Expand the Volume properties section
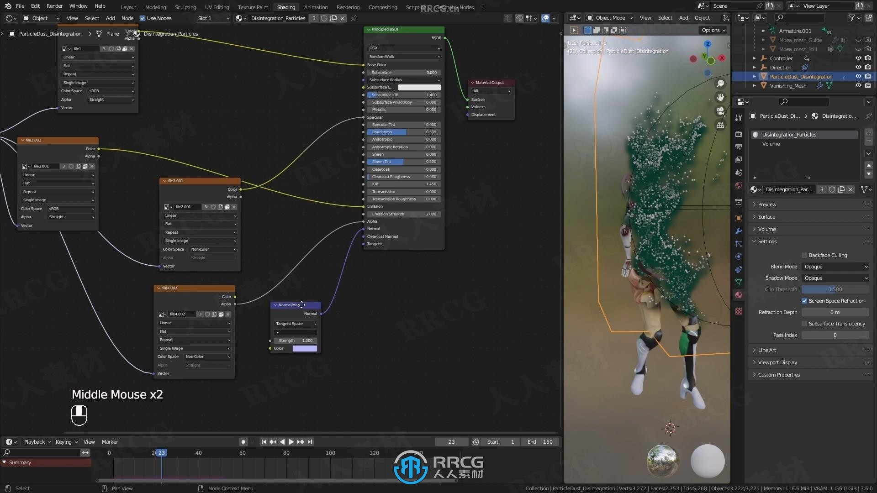 pos(767,229)
